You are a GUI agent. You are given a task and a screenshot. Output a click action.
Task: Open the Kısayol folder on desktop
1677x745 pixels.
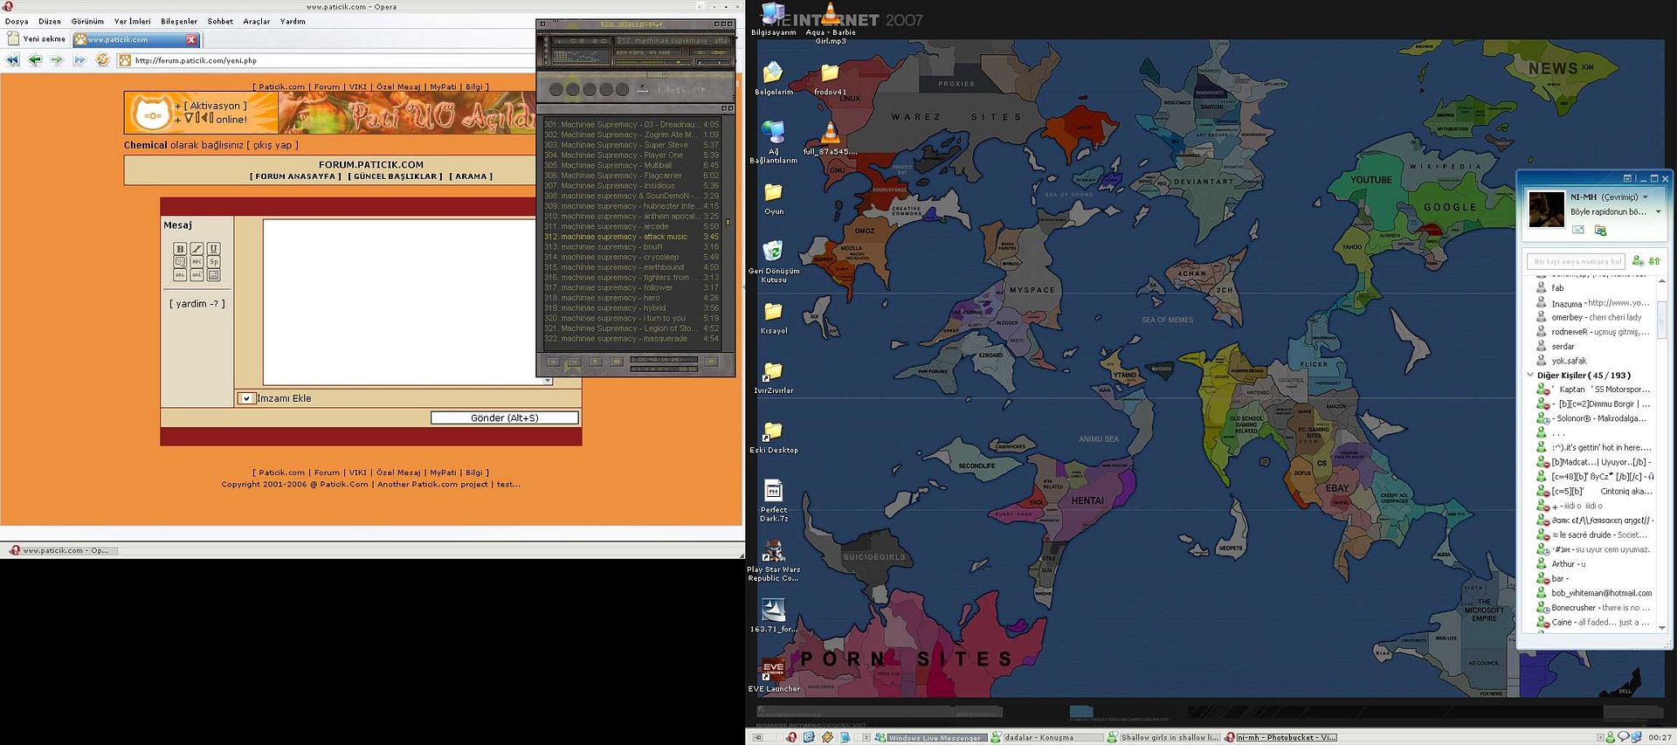pos(773,319)
